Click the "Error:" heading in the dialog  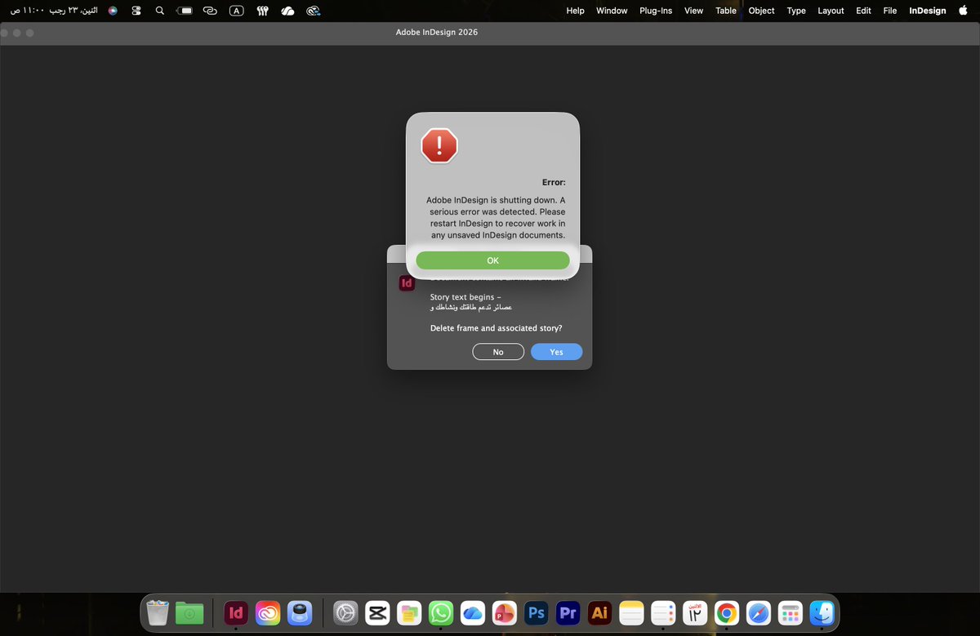point(554,182)
